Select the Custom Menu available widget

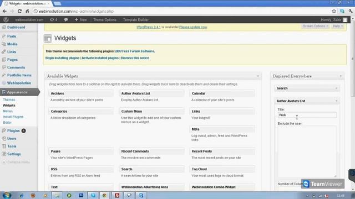[151, 112]
